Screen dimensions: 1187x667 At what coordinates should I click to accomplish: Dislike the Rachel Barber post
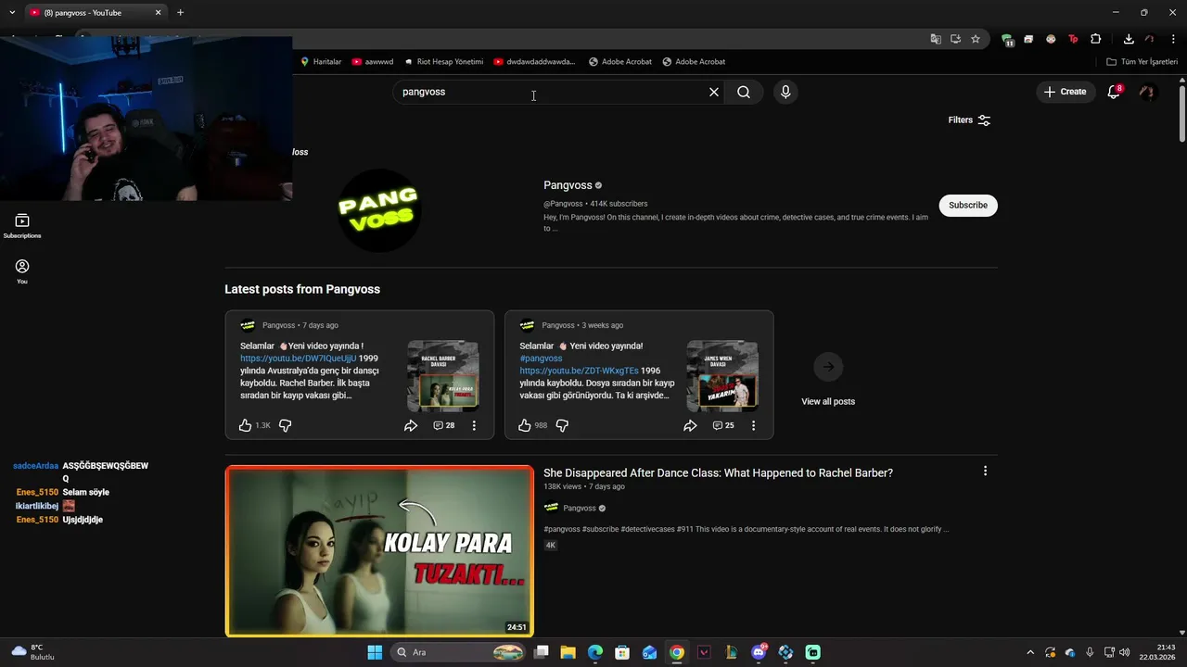pyautogui.click(x=285, y=425)
